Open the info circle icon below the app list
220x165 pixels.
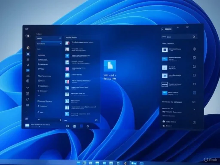(x=96, y=120)
